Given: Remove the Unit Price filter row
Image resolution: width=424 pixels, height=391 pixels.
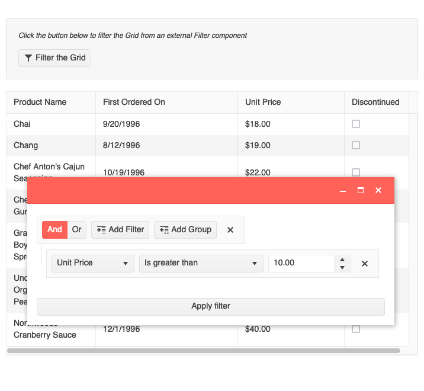Looking at the screenshot, I should point(365,264).
